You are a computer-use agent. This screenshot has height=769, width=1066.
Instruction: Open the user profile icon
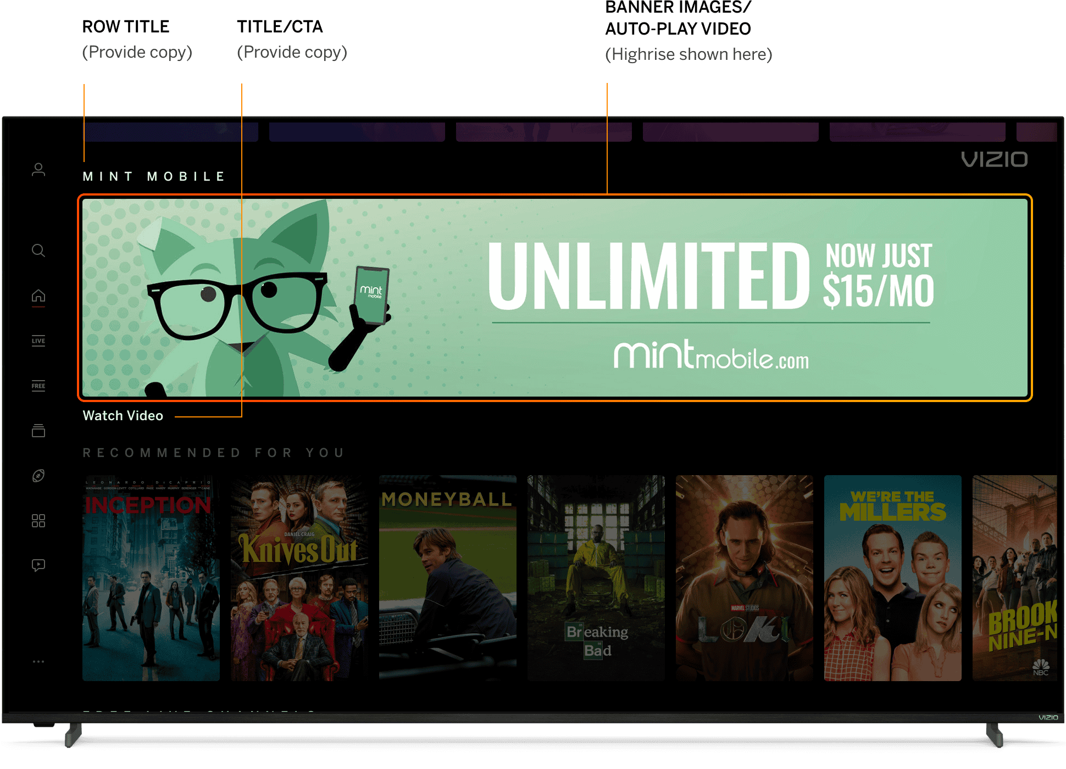coord(38,170)
